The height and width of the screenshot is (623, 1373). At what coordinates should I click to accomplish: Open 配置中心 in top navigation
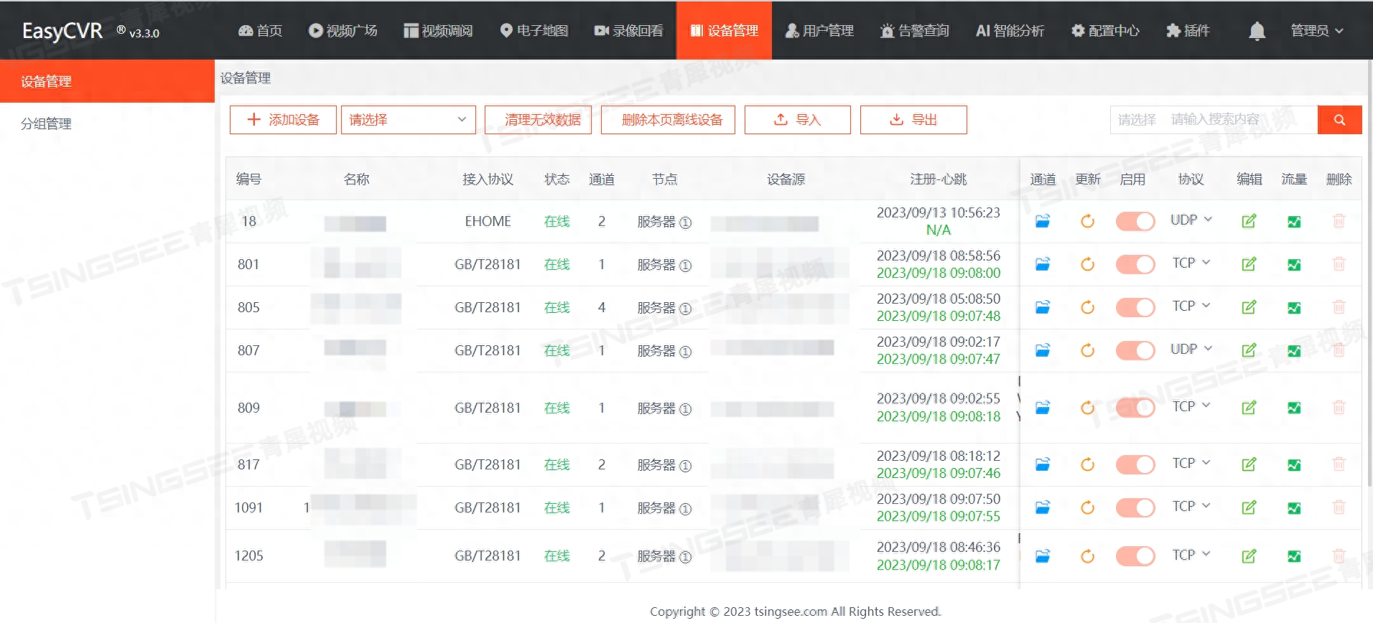(1105, 31)
